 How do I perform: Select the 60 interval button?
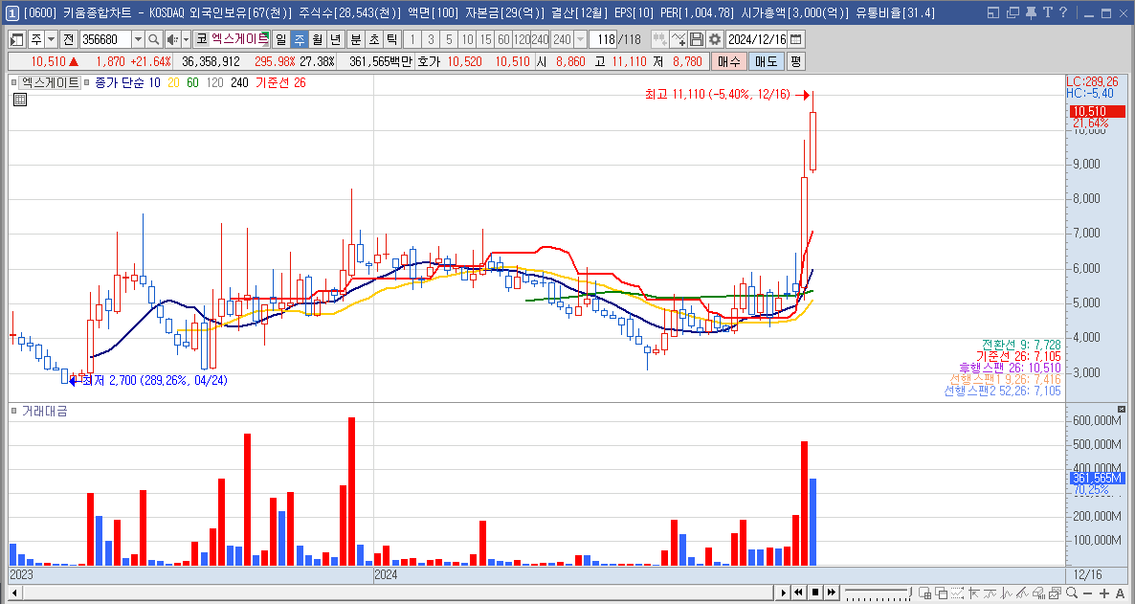tap(503, 39)
